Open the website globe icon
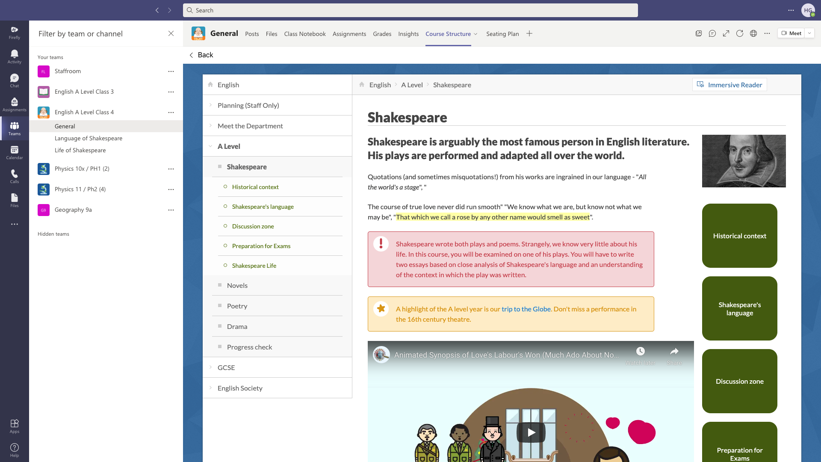 pyautogui.click(x=753, y=33)
